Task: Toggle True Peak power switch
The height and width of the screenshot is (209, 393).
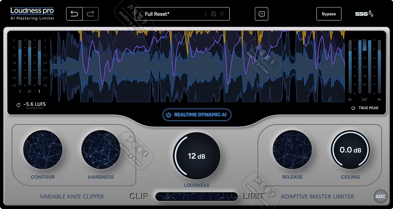Action: (353, 108)
